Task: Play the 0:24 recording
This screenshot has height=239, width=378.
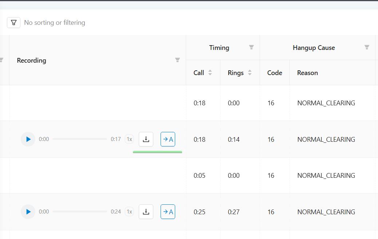Action: 28,212
